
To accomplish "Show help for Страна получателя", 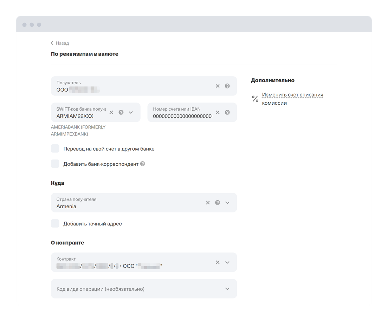I will coord(218,203).
